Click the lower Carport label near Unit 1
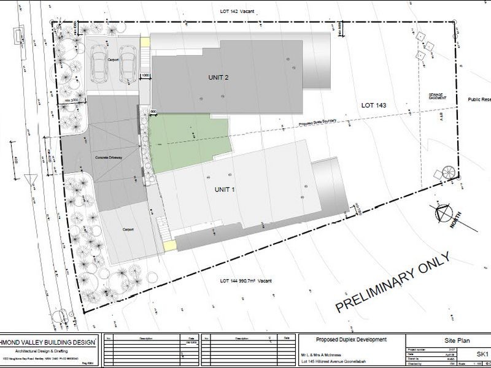Screen dimensions: 491x368 pyautogui.click(x=128, y=229)
